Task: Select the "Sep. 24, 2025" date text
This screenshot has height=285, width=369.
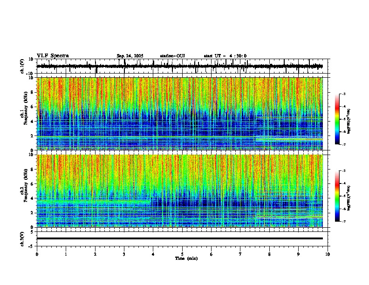Action: tap(130, 56)
